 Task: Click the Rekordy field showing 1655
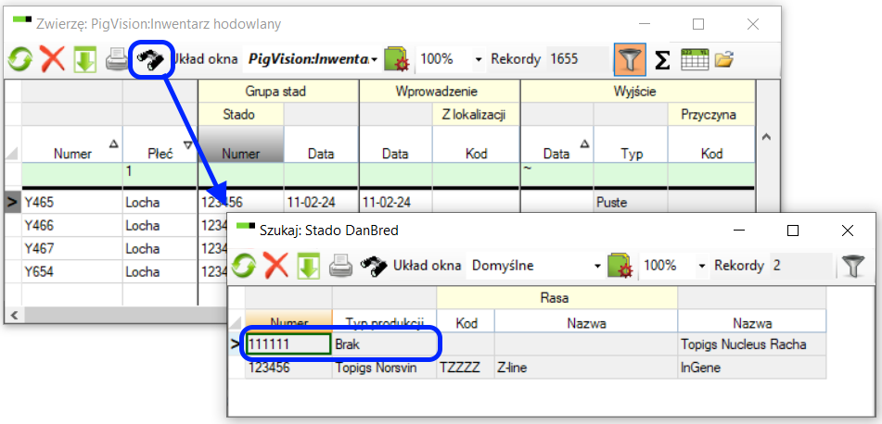click(578, 59)
